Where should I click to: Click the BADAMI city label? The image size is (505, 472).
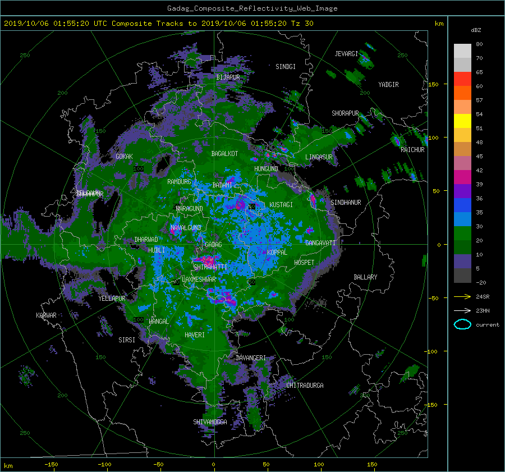click(x=222, y=185)
